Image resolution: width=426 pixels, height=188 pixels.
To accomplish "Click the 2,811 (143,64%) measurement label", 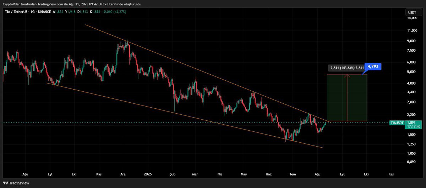I will [x=347, y=68].
